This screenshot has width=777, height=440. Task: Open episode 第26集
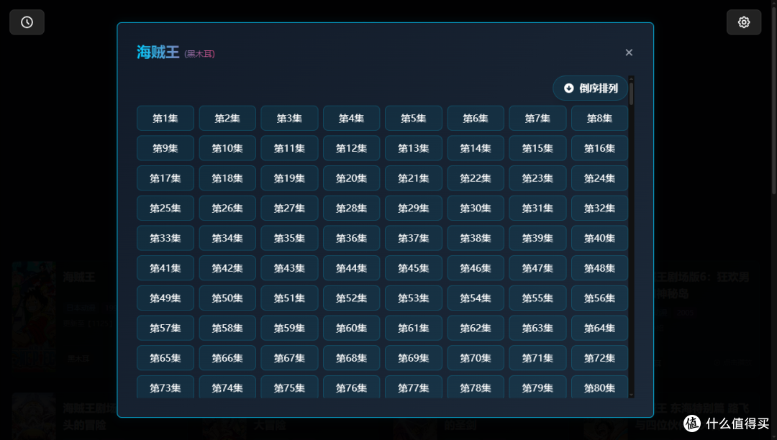(x=227, y=208)
